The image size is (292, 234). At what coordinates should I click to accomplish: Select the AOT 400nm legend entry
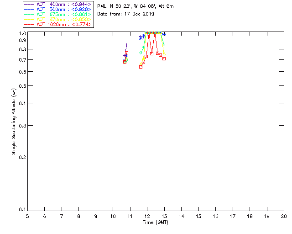(57, 4)
